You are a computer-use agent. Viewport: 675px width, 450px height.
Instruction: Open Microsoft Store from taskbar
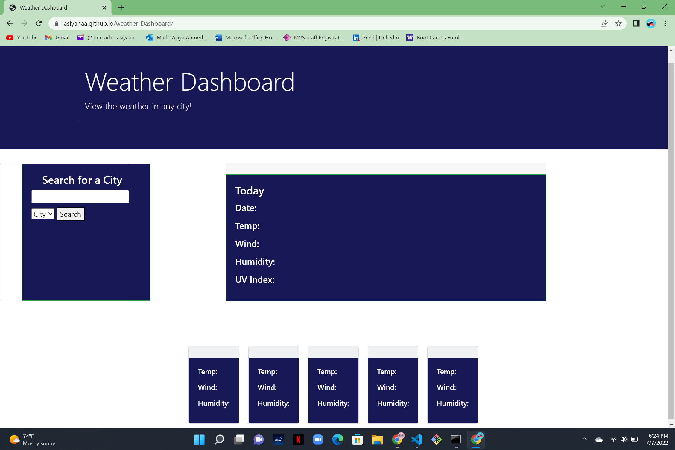357,440
